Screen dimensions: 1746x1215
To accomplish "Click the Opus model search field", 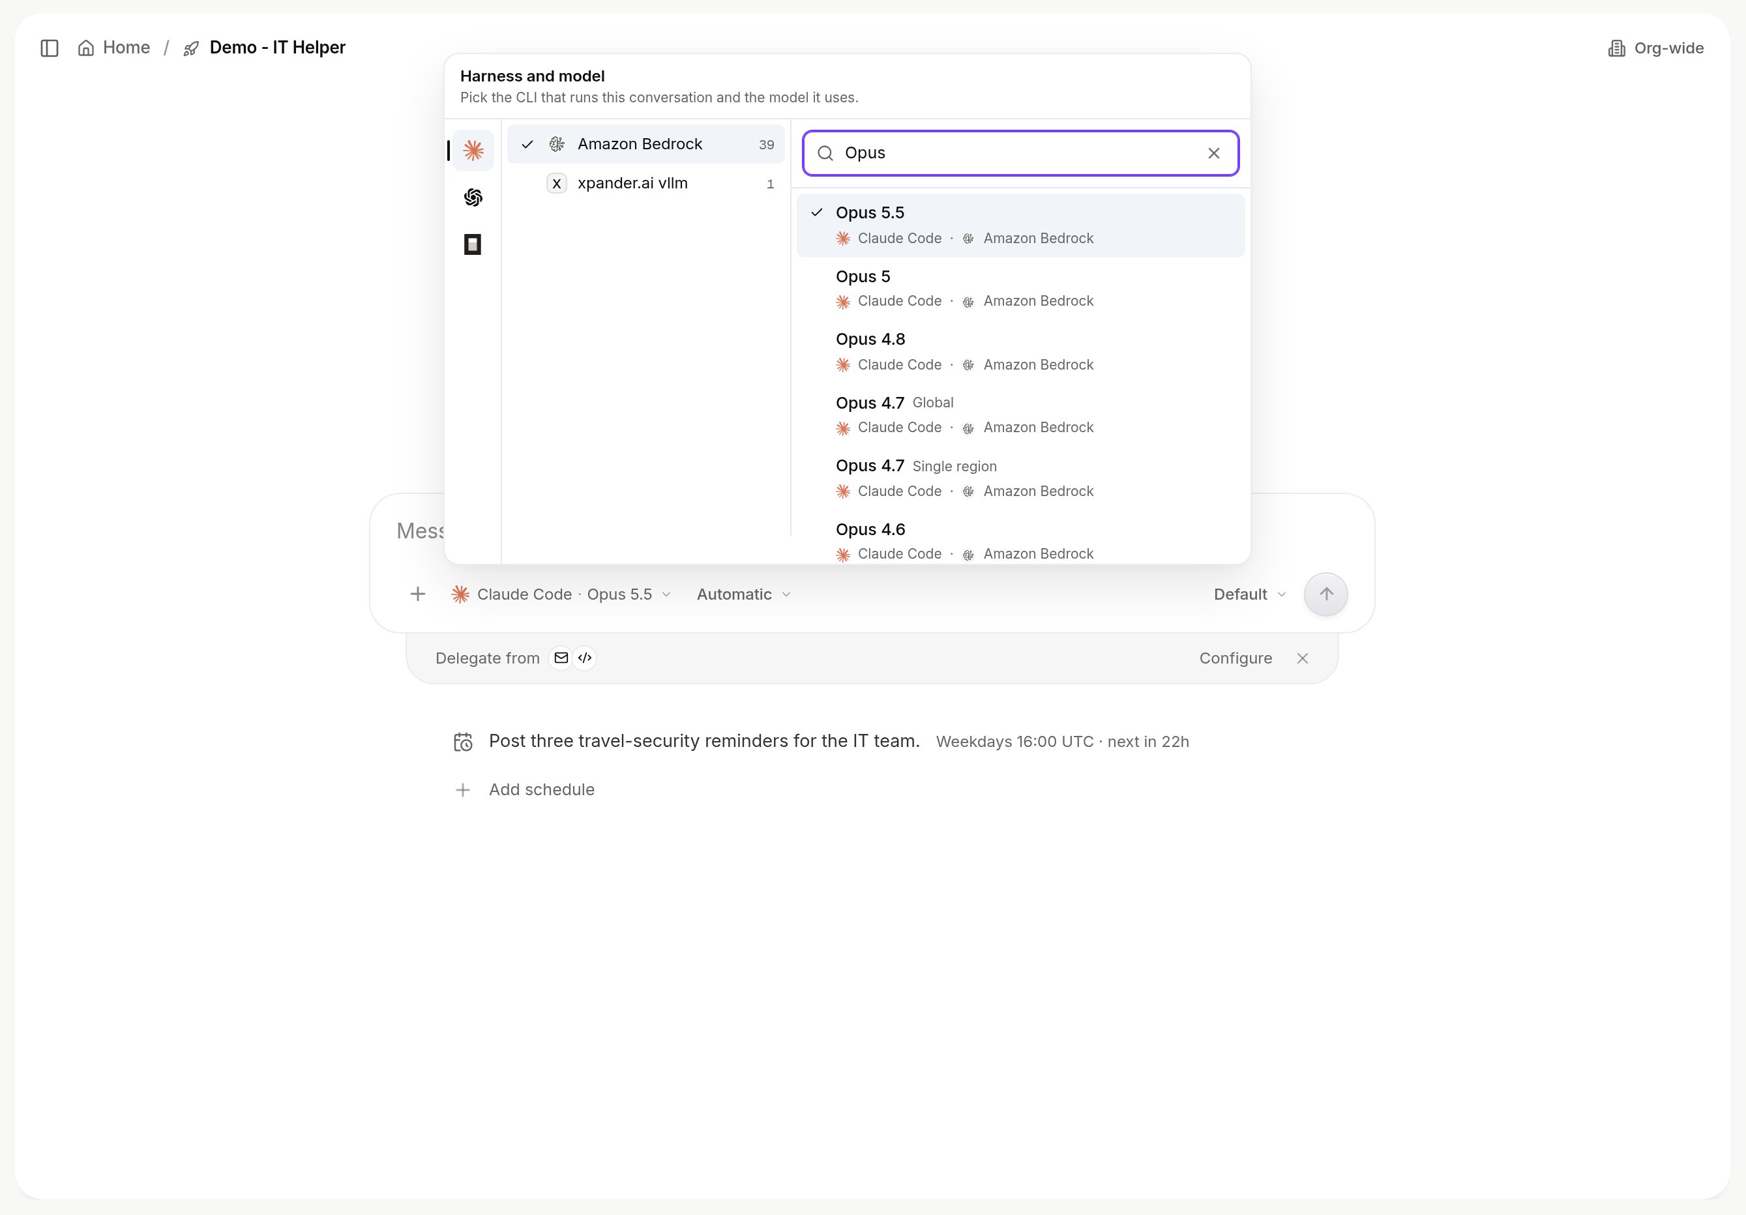I will click(x=1020, y=153).
